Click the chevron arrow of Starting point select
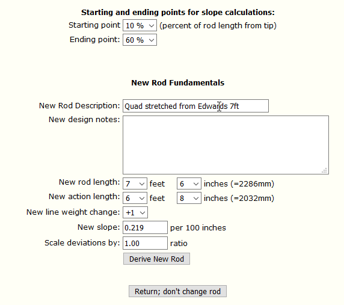The height and width of the screenshot is (305, 344). click(x=152, y=26)
